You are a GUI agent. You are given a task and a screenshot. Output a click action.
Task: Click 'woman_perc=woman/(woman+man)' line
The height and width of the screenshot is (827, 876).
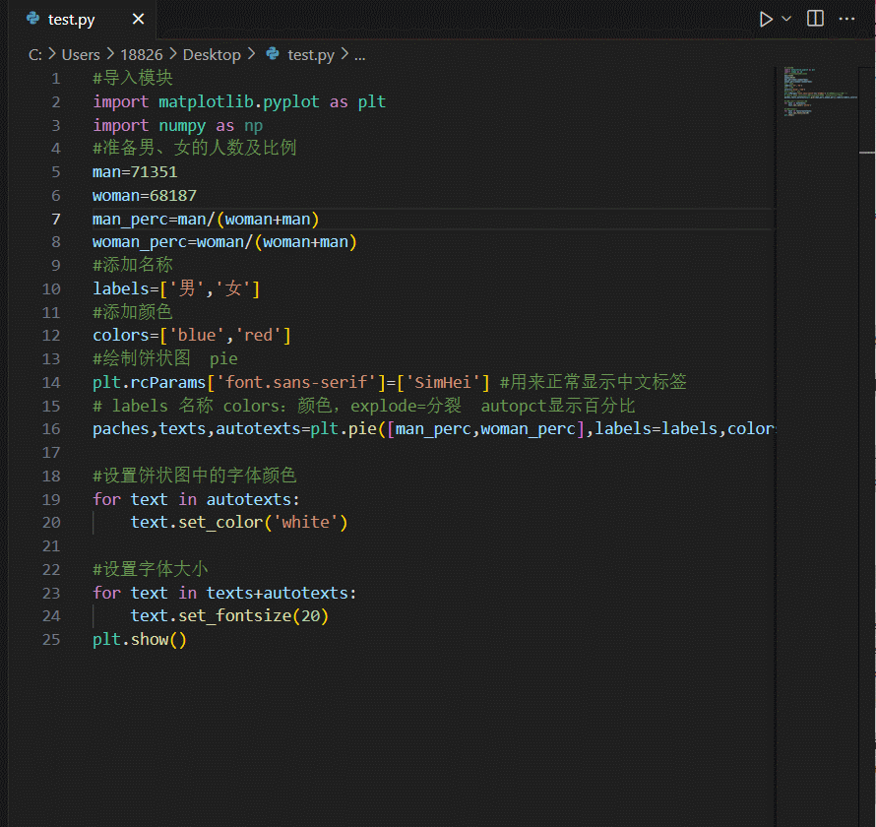(224, 242)
